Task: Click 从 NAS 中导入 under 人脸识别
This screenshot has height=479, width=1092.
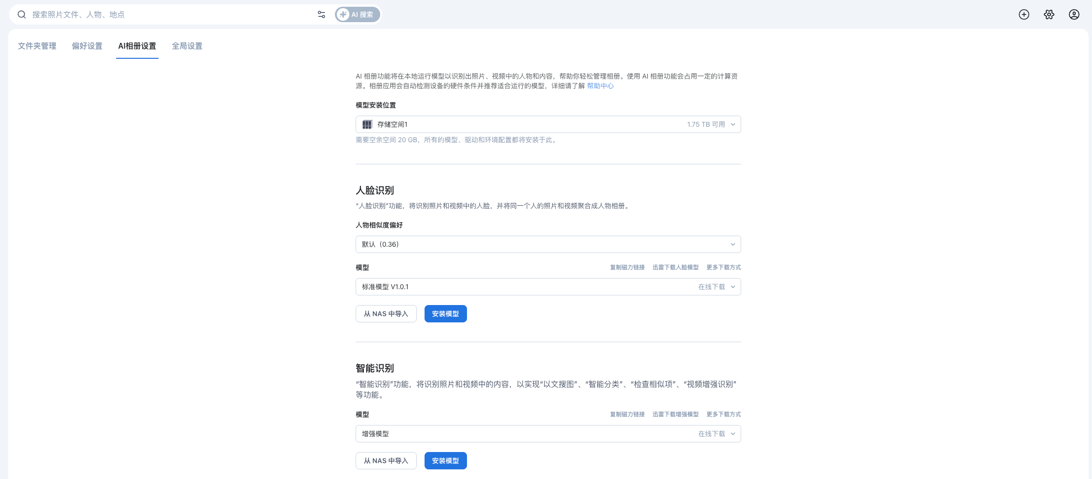Action: (x=386, y=314)
